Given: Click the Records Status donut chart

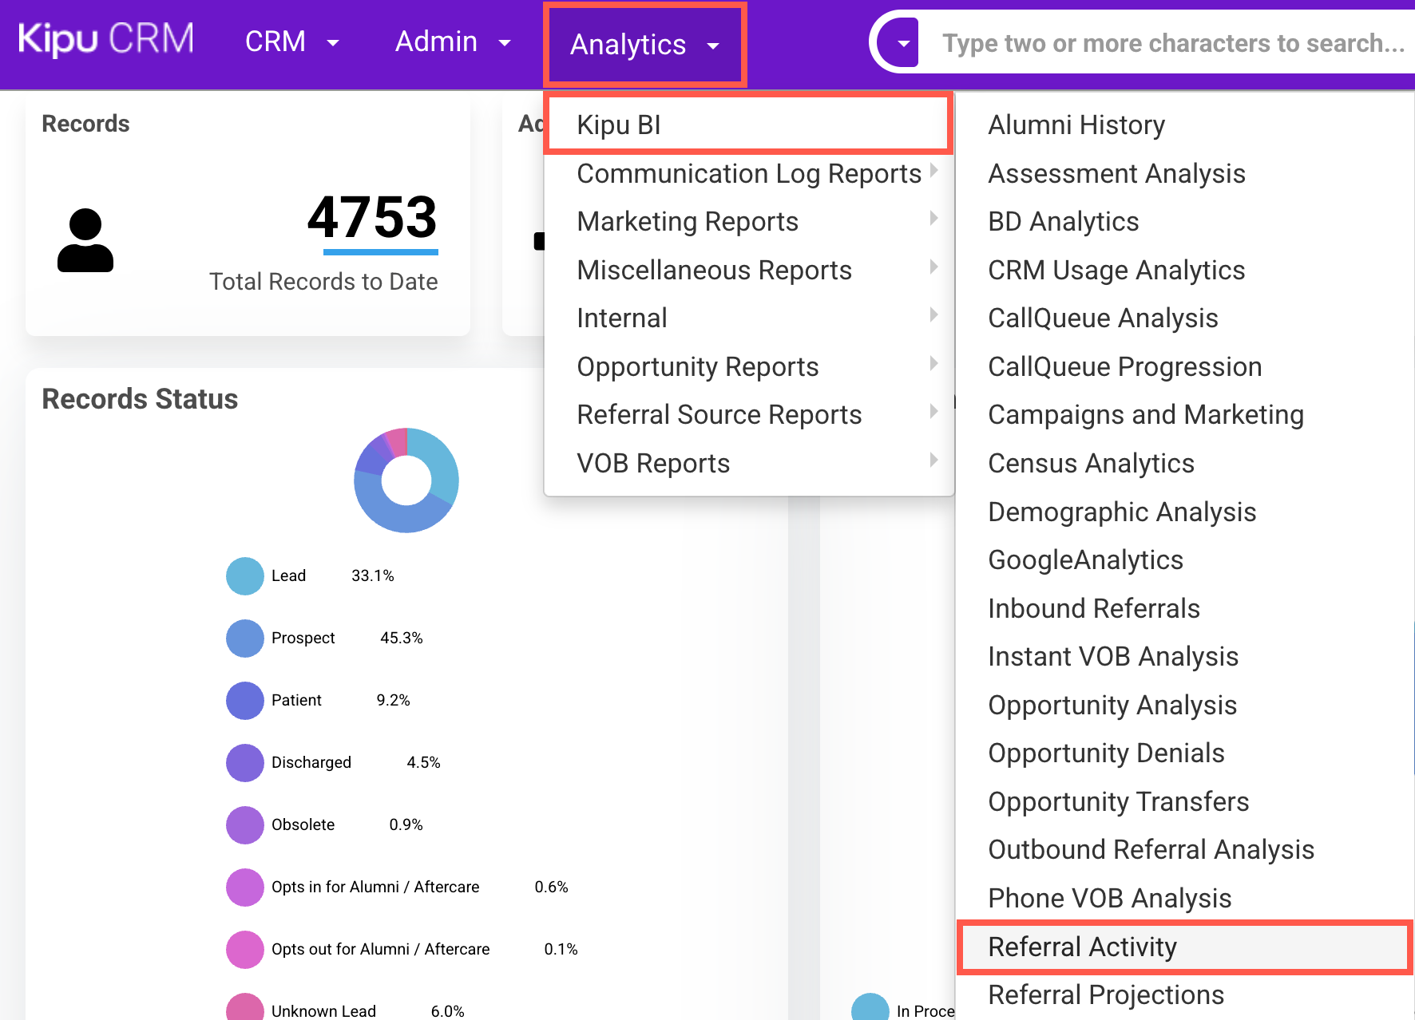Looking at the screenshot, I should 406,480.
